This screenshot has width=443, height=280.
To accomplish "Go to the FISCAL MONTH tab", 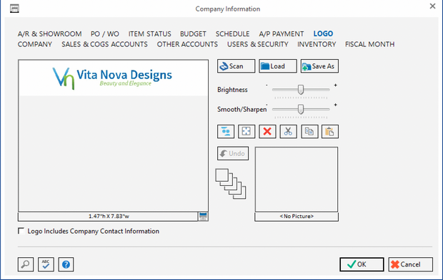I will pyautogui.click(x=369, y=44).
